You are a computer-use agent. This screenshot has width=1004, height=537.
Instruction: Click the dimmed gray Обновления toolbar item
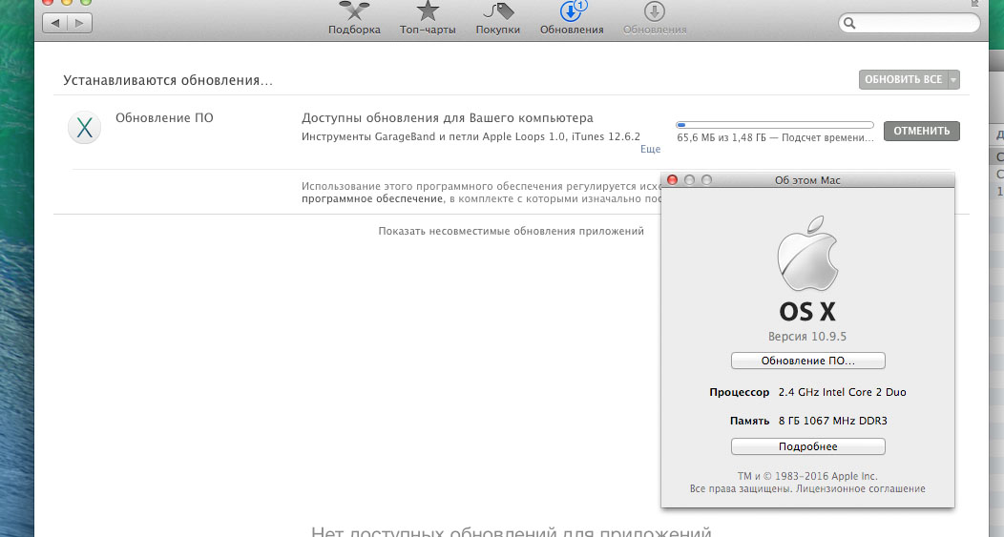click(655, 18)
